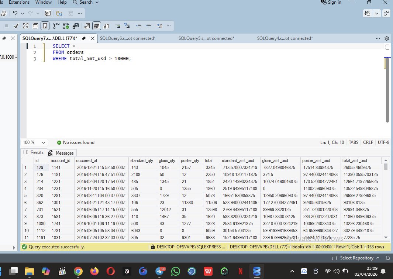Toggle the IntelliSense Enabled button
Image resolution: width=393 pixels, height=279 pixels.
click(x=45, y=26)
